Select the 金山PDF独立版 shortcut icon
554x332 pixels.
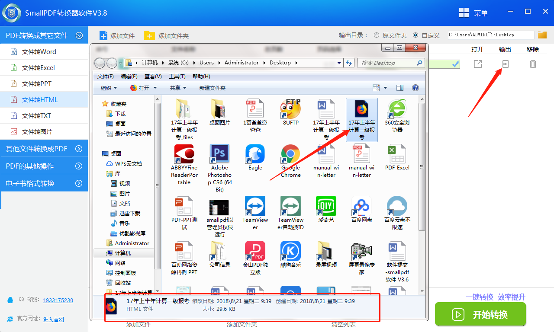tap(255, 251)
